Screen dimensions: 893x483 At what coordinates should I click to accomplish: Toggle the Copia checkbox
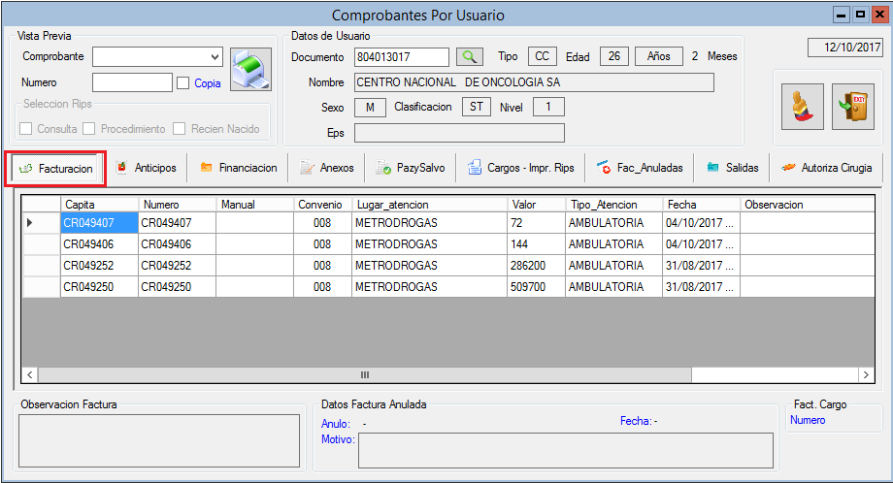tap(183, 83)
